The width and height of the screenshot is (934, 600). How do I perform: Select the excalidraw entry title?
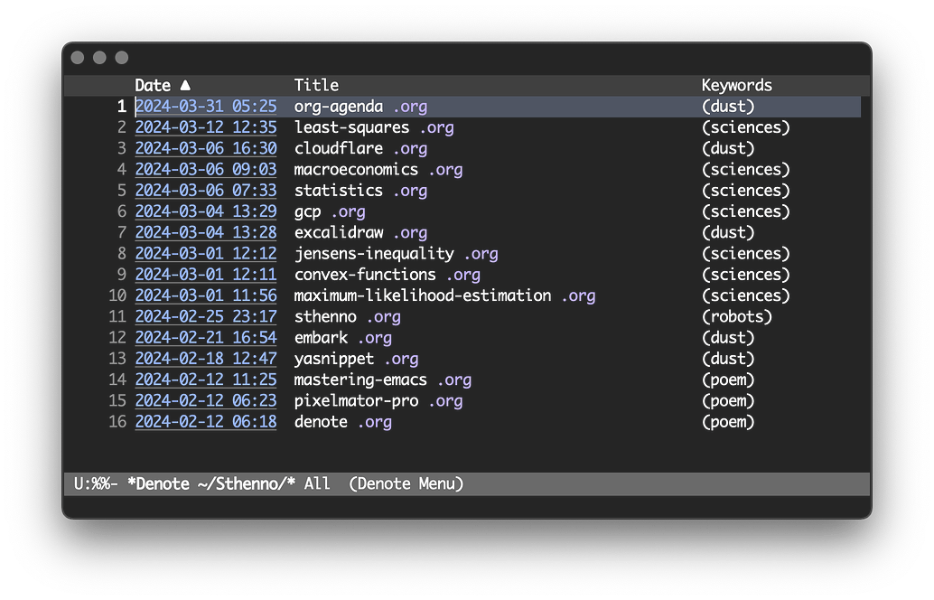click(341, 232)
